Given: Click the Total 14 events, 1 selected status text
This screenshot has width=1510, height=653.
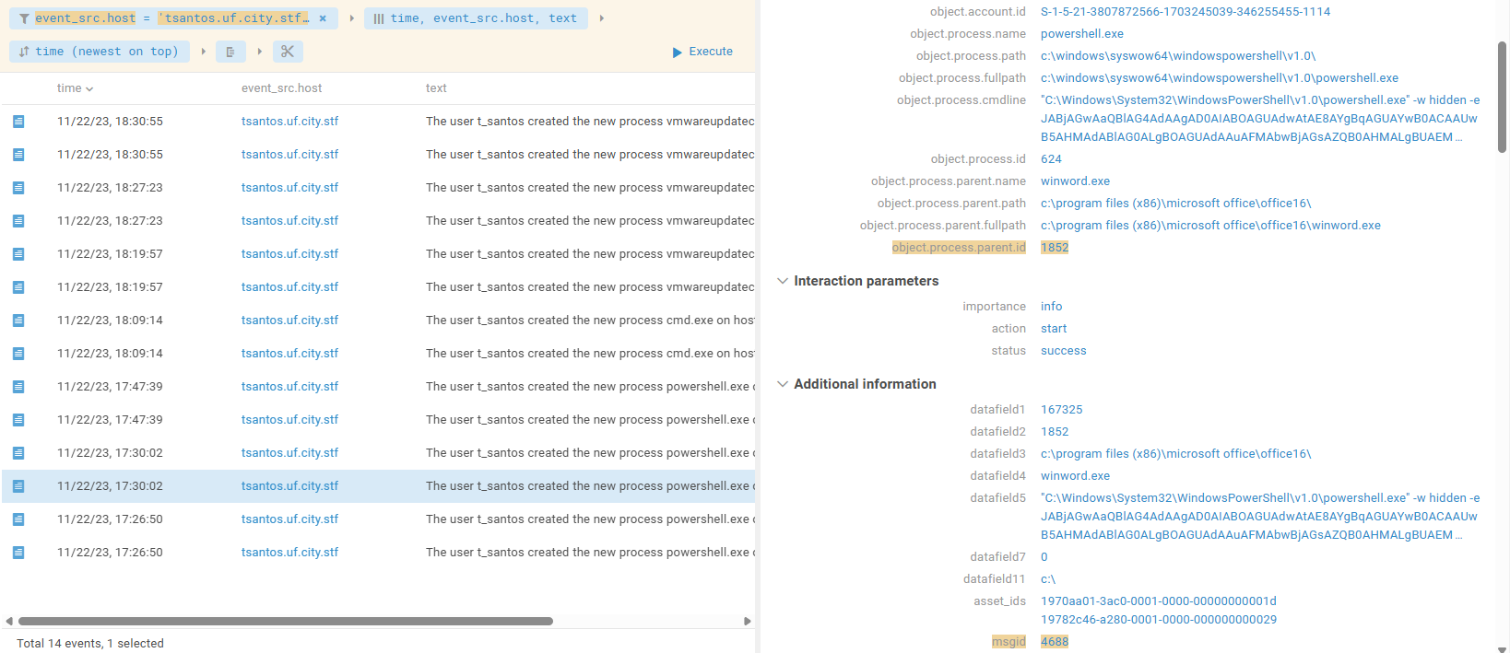Looking at the screenshot, I should click(90, 644).
